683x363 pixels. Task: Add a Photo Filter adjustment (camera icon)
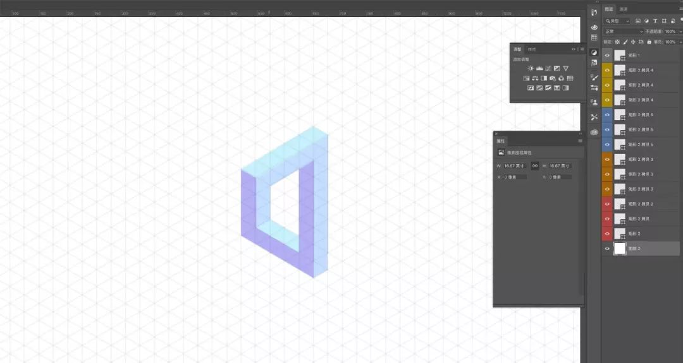(553, 78)
